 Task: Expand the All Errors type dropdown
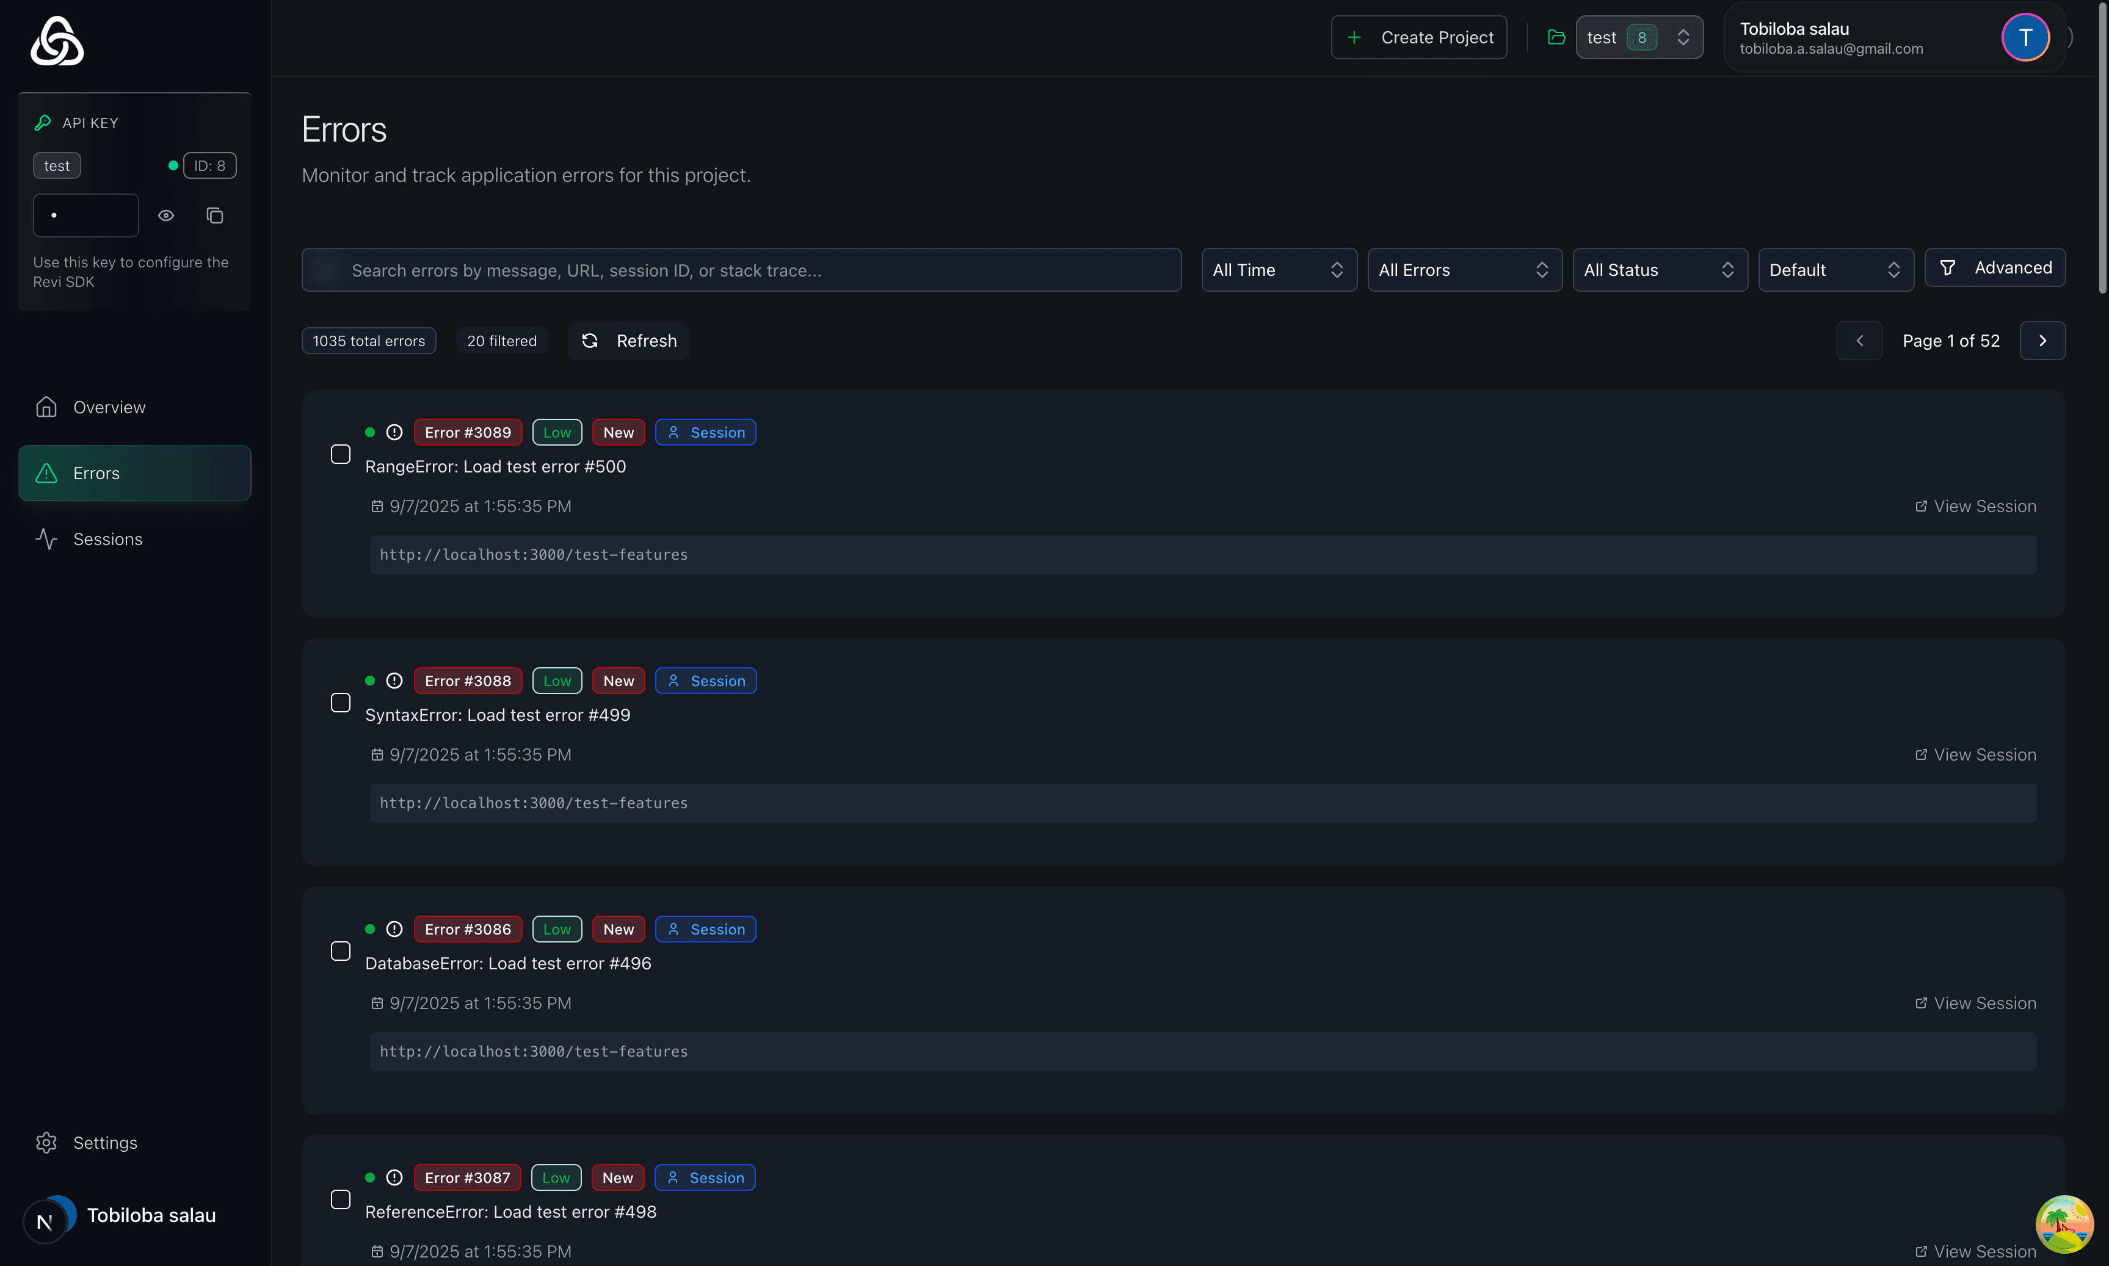[1464, 270]
